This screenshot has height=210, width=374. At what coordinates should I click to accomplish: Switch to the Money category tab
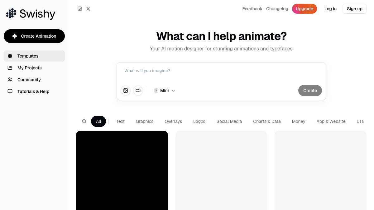point(299,121)
